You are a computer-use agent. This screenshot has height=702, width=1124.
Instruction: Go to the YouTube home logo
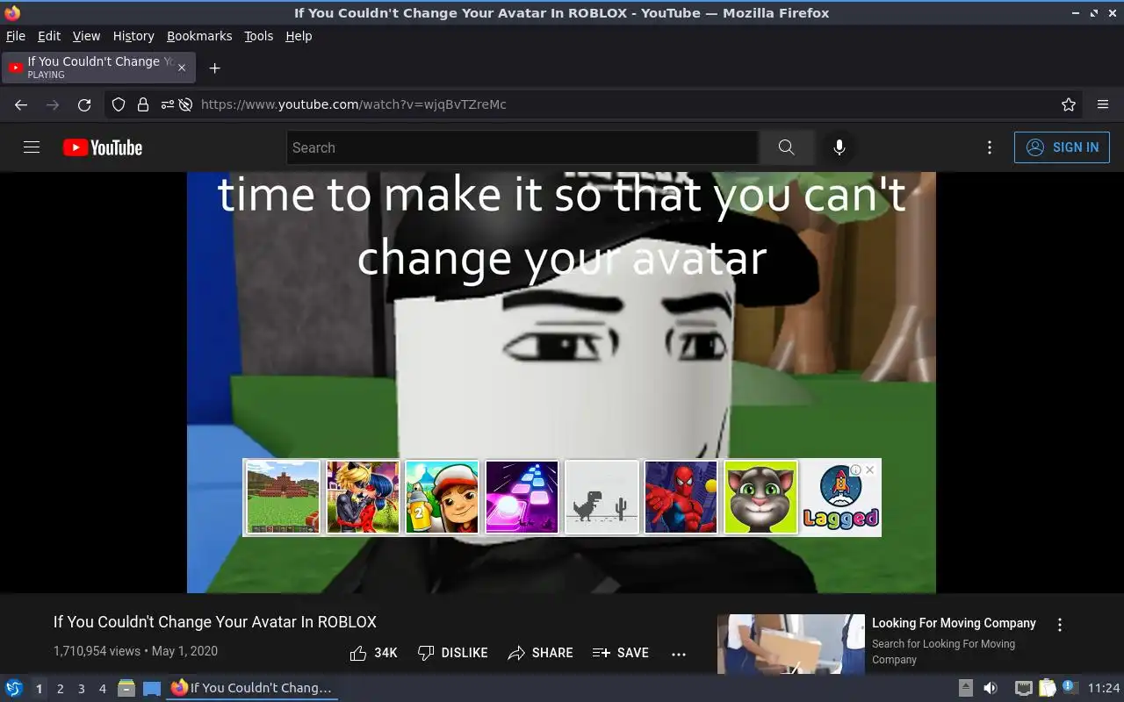click(103, 147)
